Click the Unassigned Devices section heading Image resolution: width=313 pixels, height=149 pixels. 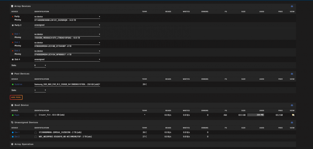pos(26,122)
